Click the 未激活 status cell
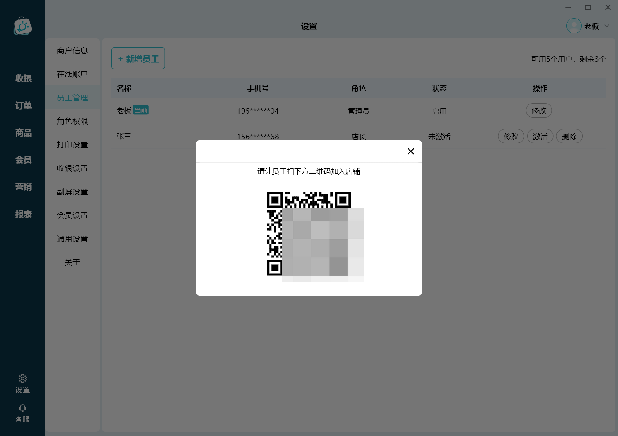 click(x=439, y=137)
